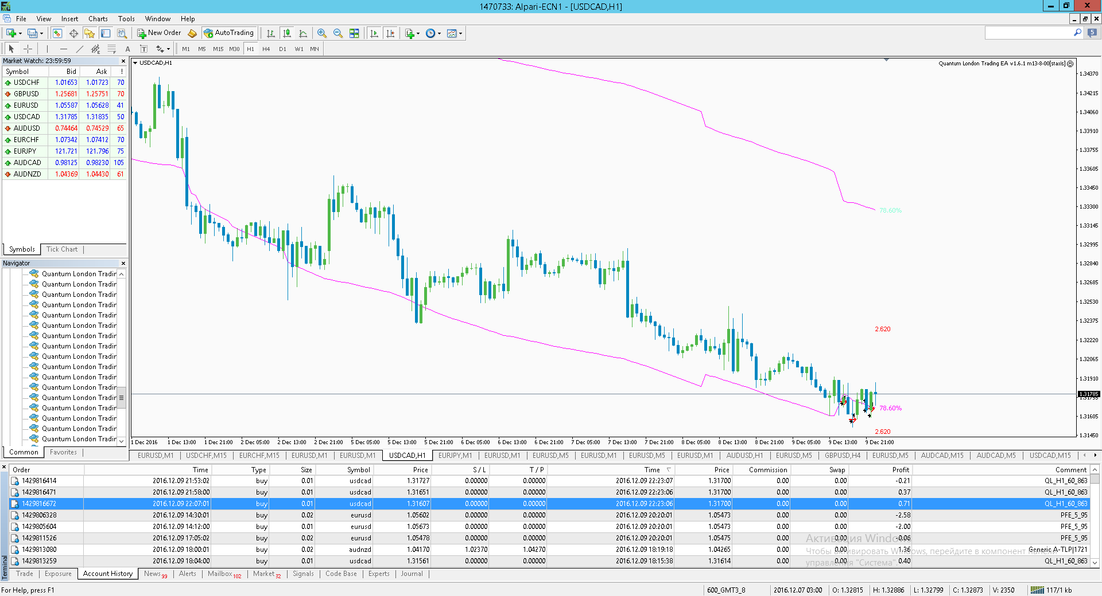The width and height of the screenshot is (1102, 596).
Task: Open the USDCAD,H1 chart title dropdown triangle
Action: (x=135, y=63)
